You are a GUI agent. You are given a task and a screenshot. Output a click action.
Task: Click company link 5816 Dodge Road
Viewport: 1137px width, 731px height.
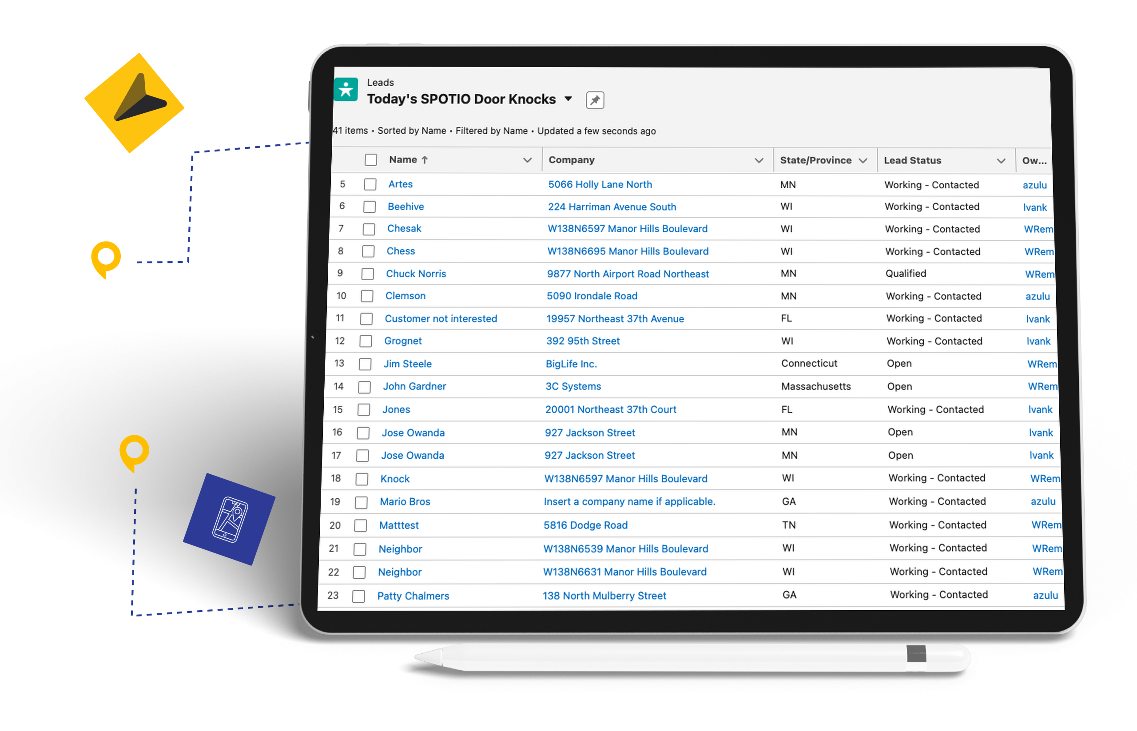pyautogui.click(x=585, y=525)
